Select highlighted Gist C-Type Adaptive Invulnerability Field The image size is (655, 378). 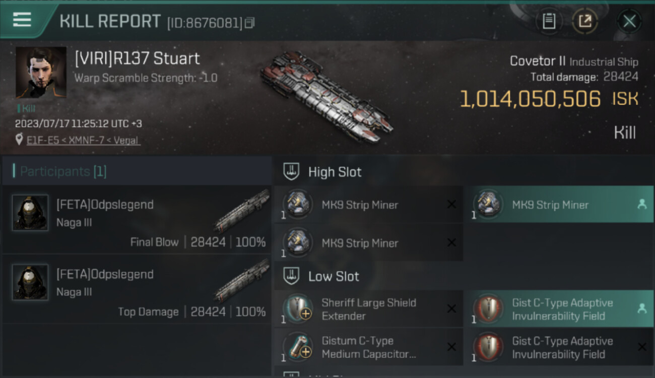click(x=558, y=309)
